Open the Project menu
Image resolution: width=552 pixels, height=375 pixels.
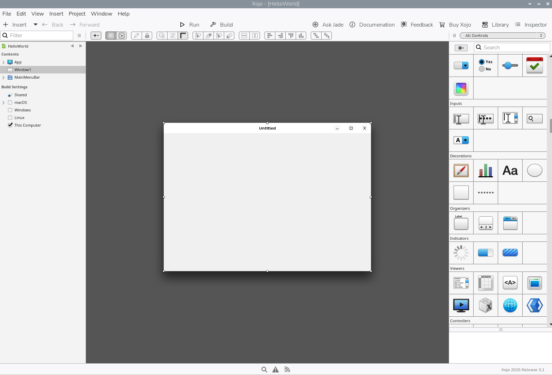point(77,14)
